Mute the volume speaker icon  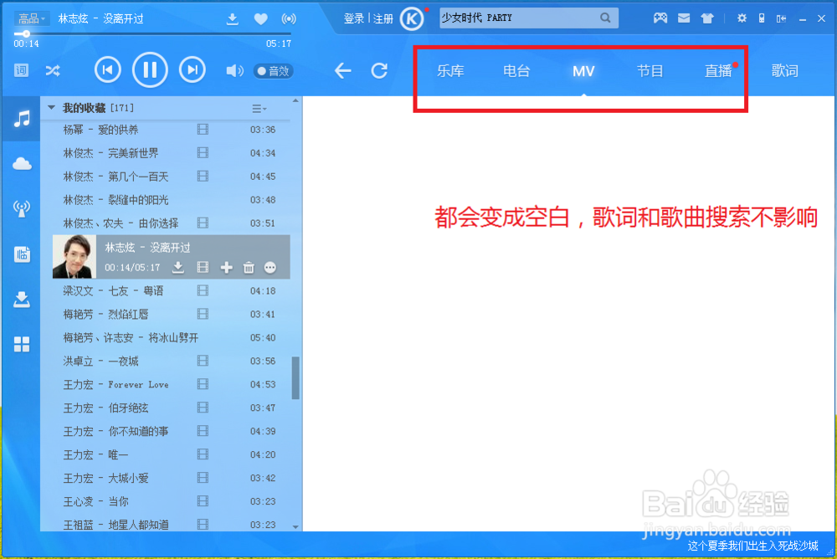coord(234,70)
